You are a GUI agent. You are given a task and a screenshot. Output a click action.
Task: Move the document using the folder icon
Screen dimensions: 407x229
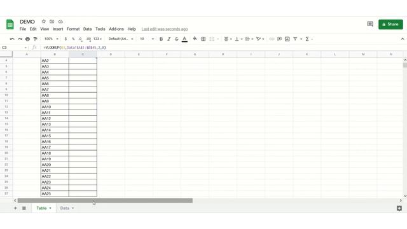[52, 22]
